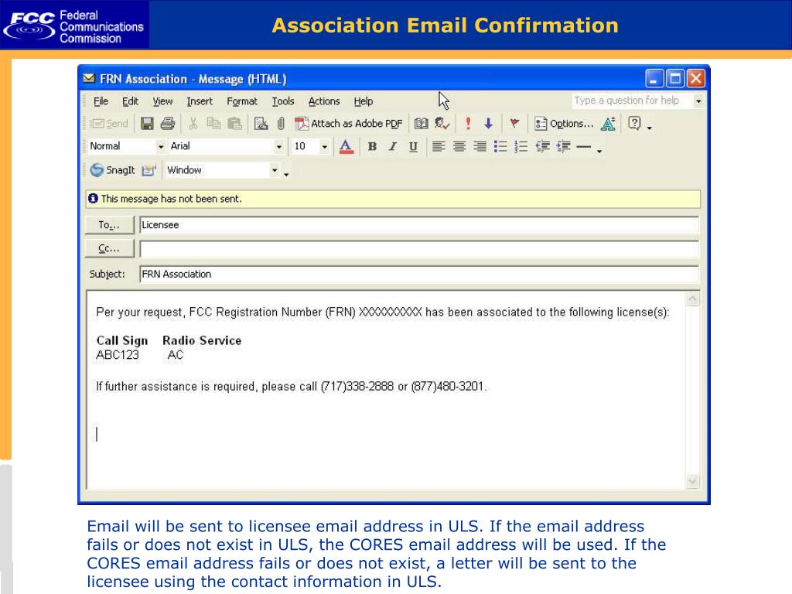Screen dimensions: 792x594
Task: Click the Save floppy disk icon
Action: point(147,123)
